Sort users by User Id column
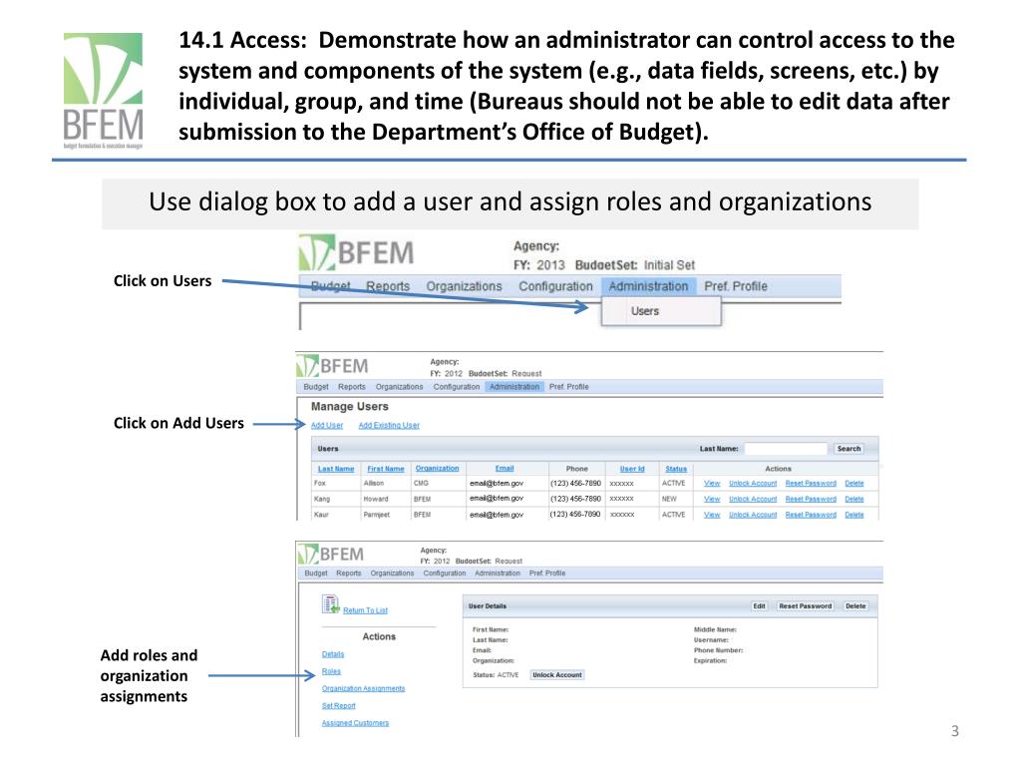This screenshot has width=1021, height=766. [x=631, y=469]
